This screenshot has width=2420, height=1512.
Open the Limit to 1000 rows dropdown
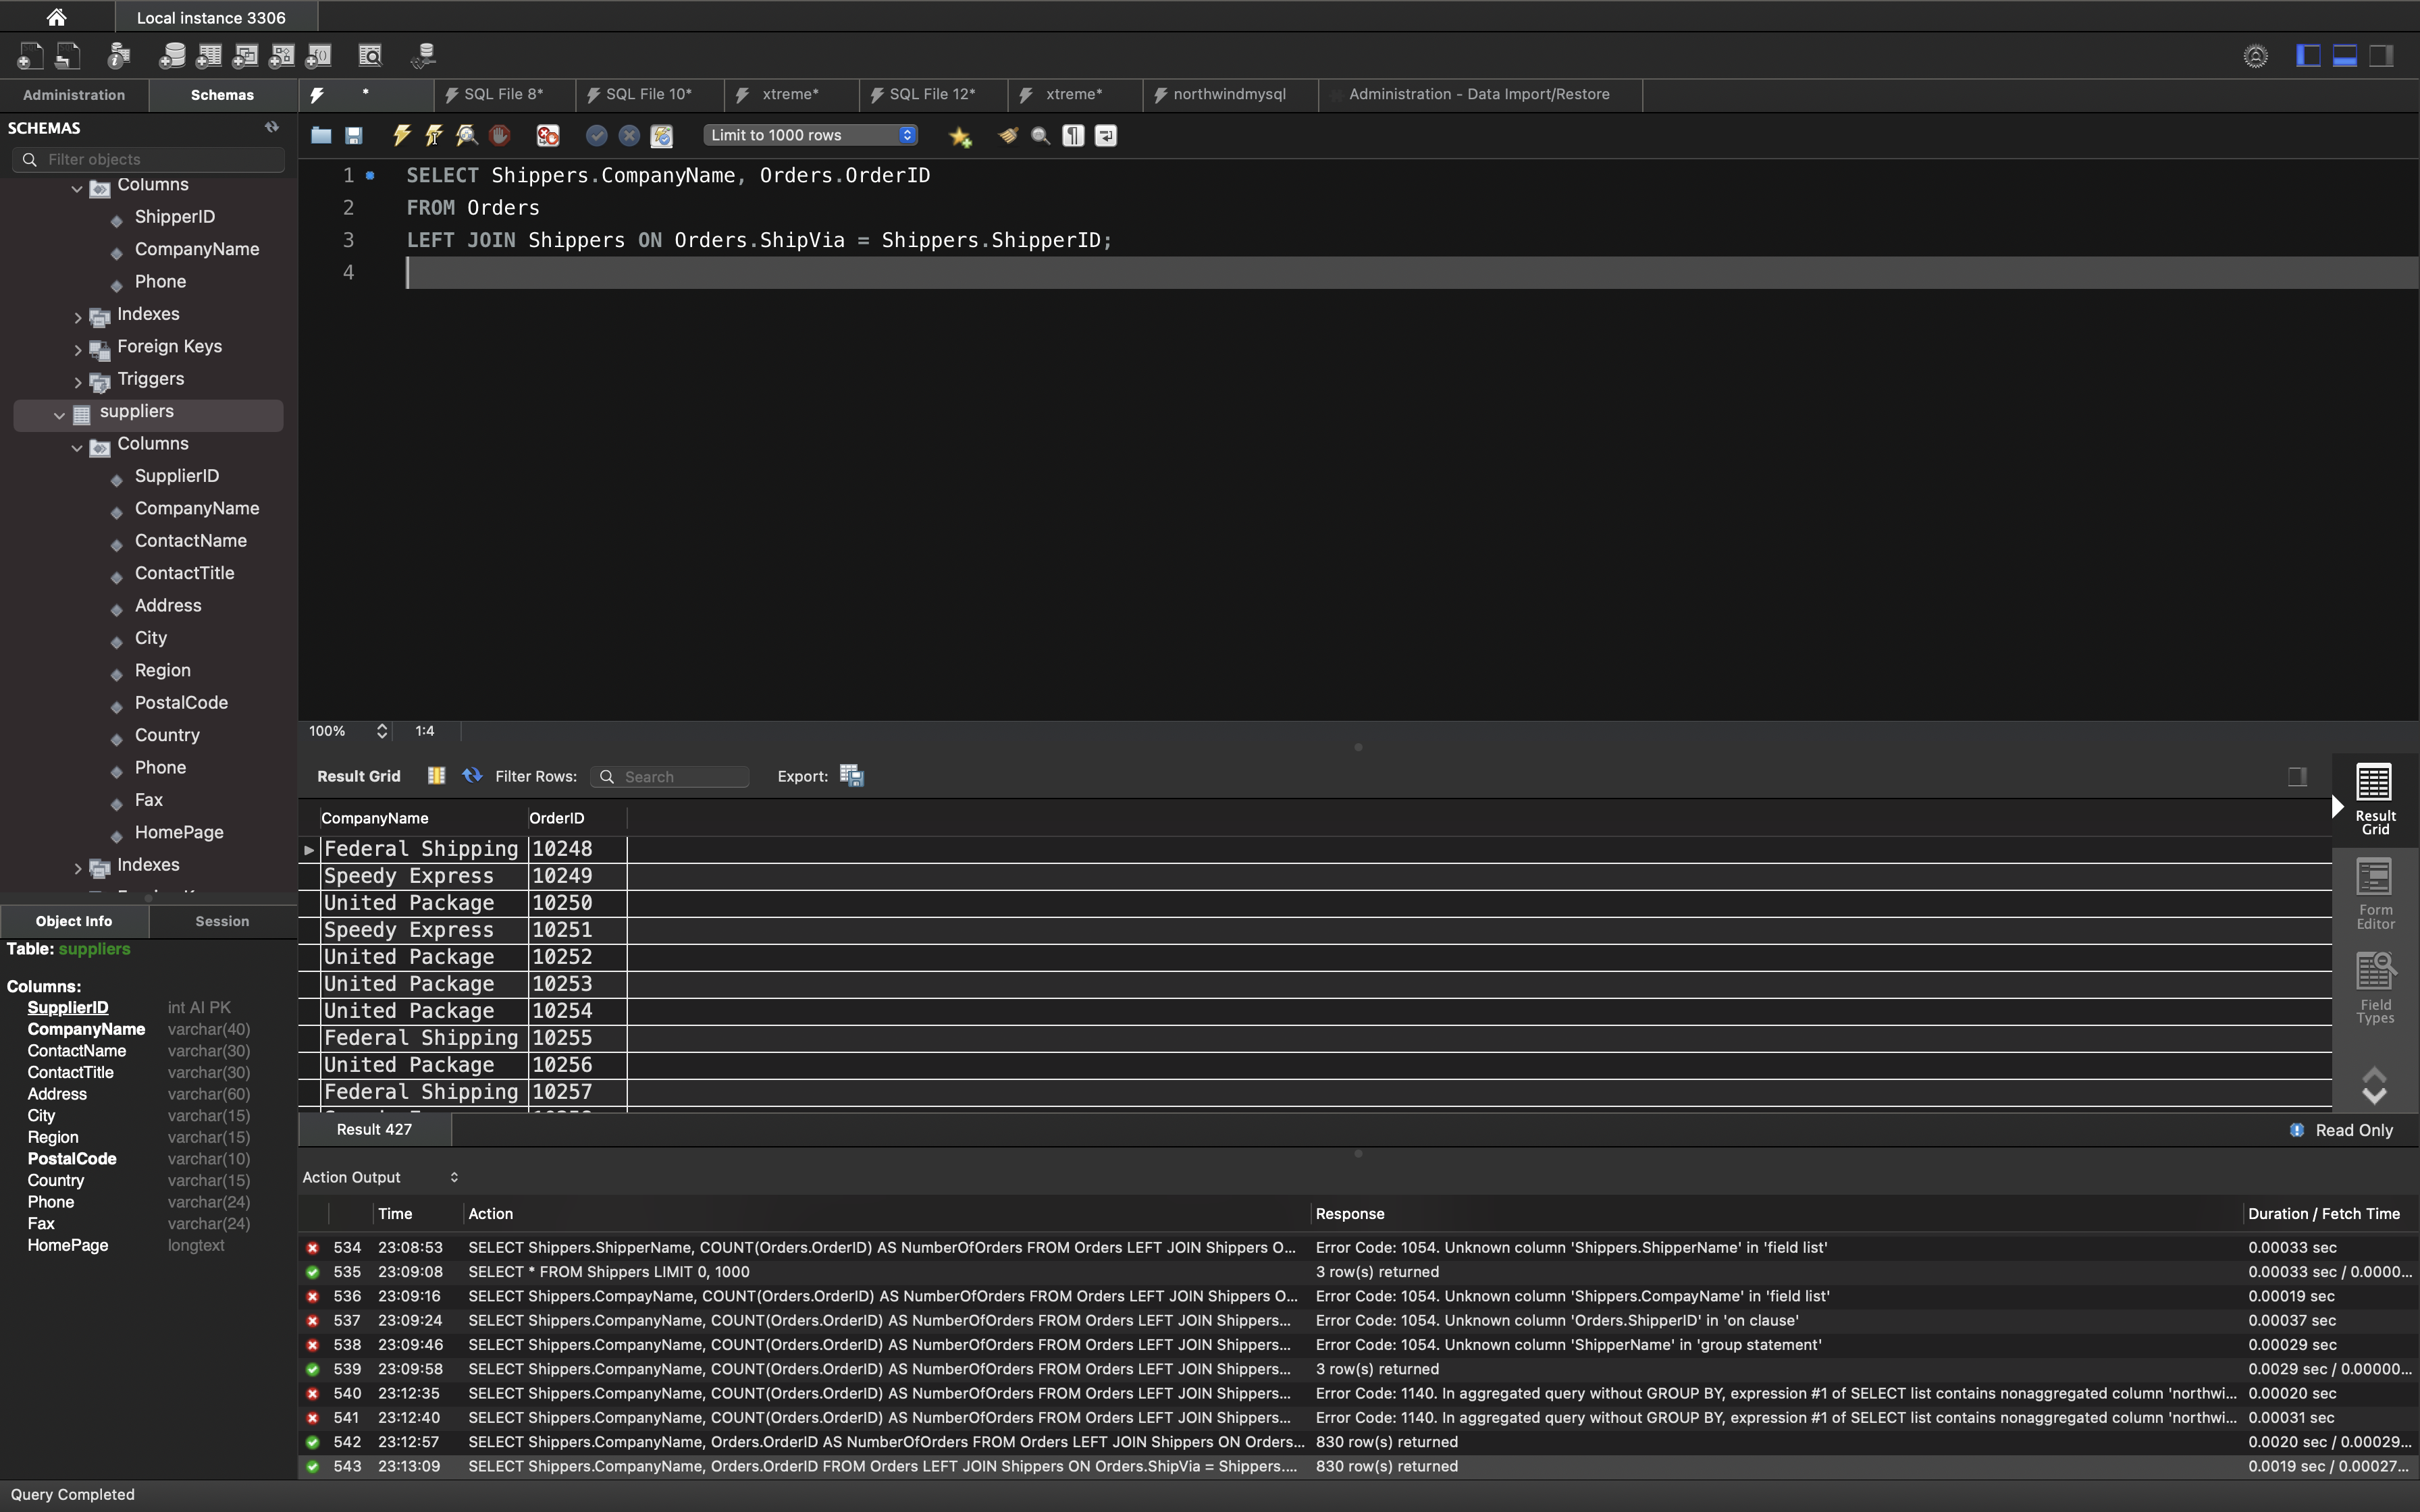tap(810, 135)
